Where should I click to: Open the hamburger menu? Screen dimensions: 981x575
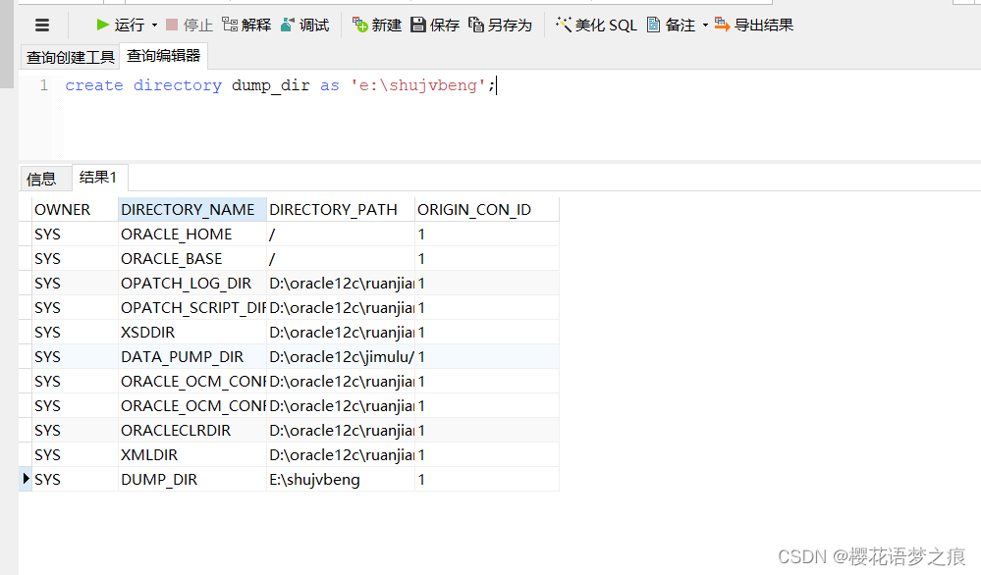pyautogui.click(x=40, y=25)
